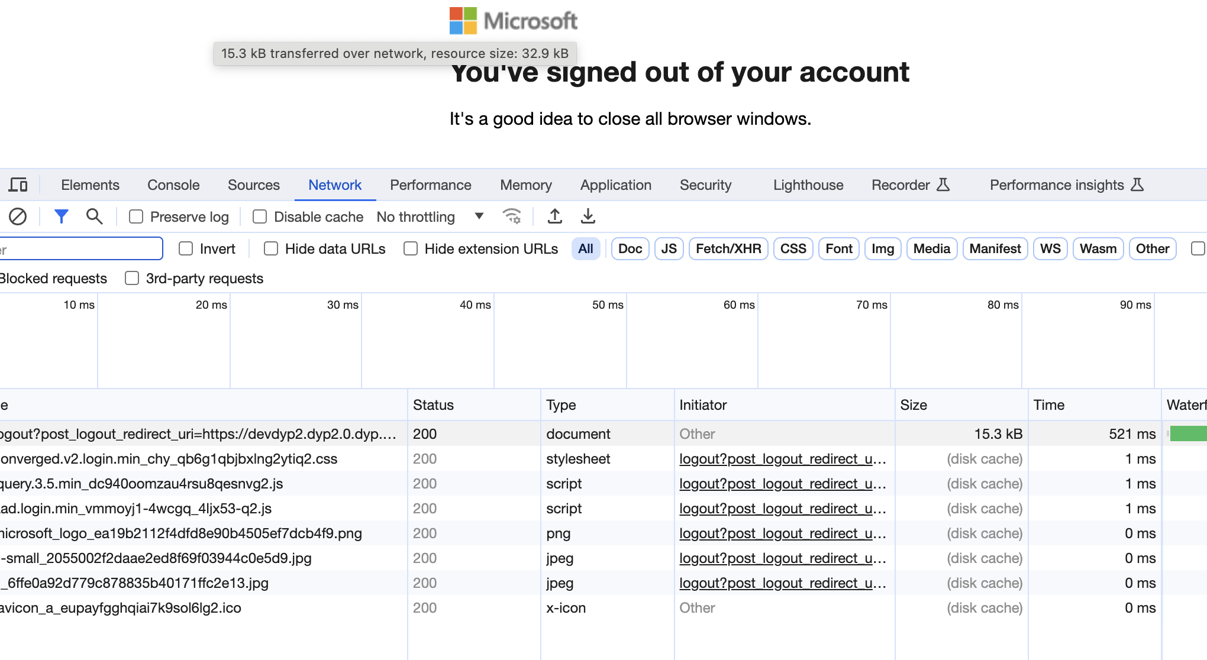Sort requests by Size column header
The height and width of the screenshot is (660, 1207).
click(x=914, y=405)
